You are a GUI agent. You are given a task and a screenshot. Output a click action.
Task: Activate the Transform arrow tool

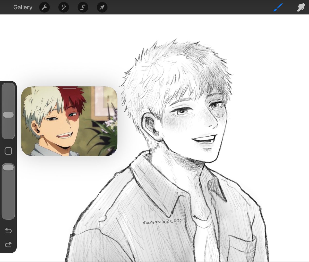click(x=102, y=7)
